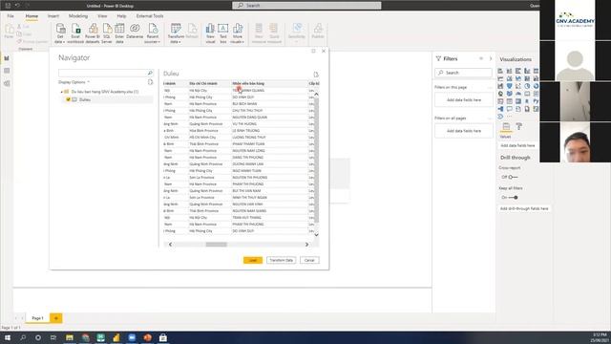Viewport: 611px width, 344px height.
Task: Select the Page 1 tab
Action: click(x=37, y=318)
